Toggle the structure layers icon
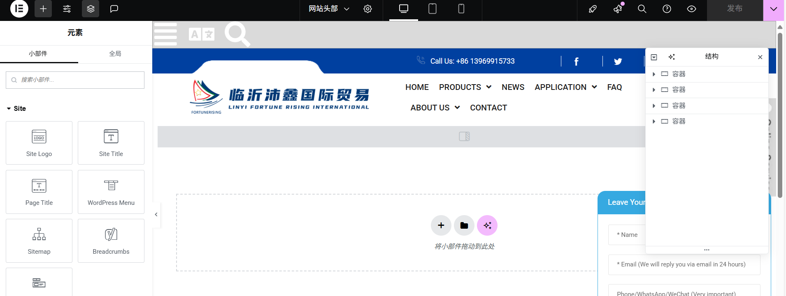The height and width of the screenshot is (296, 786). 91,9
